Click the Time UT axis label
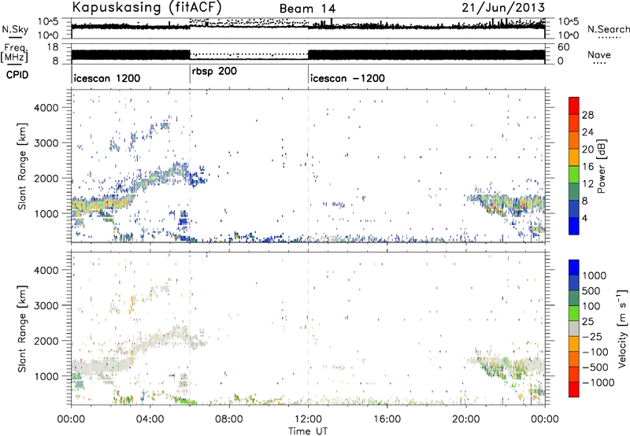 click(308, 431)
